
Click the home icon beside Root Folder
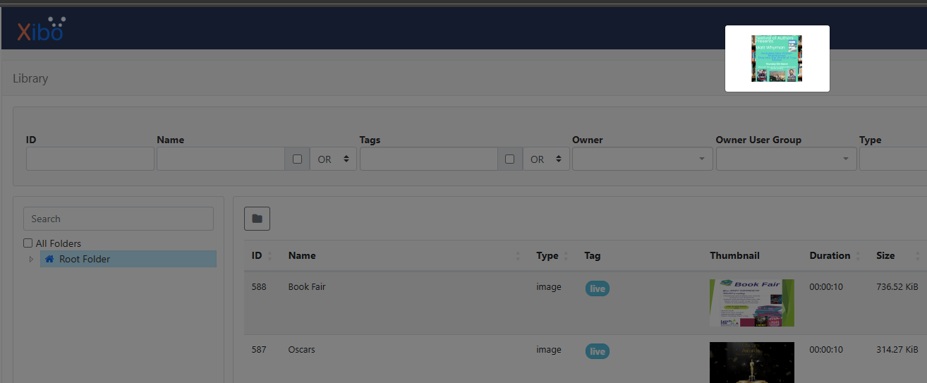point(49,259)
